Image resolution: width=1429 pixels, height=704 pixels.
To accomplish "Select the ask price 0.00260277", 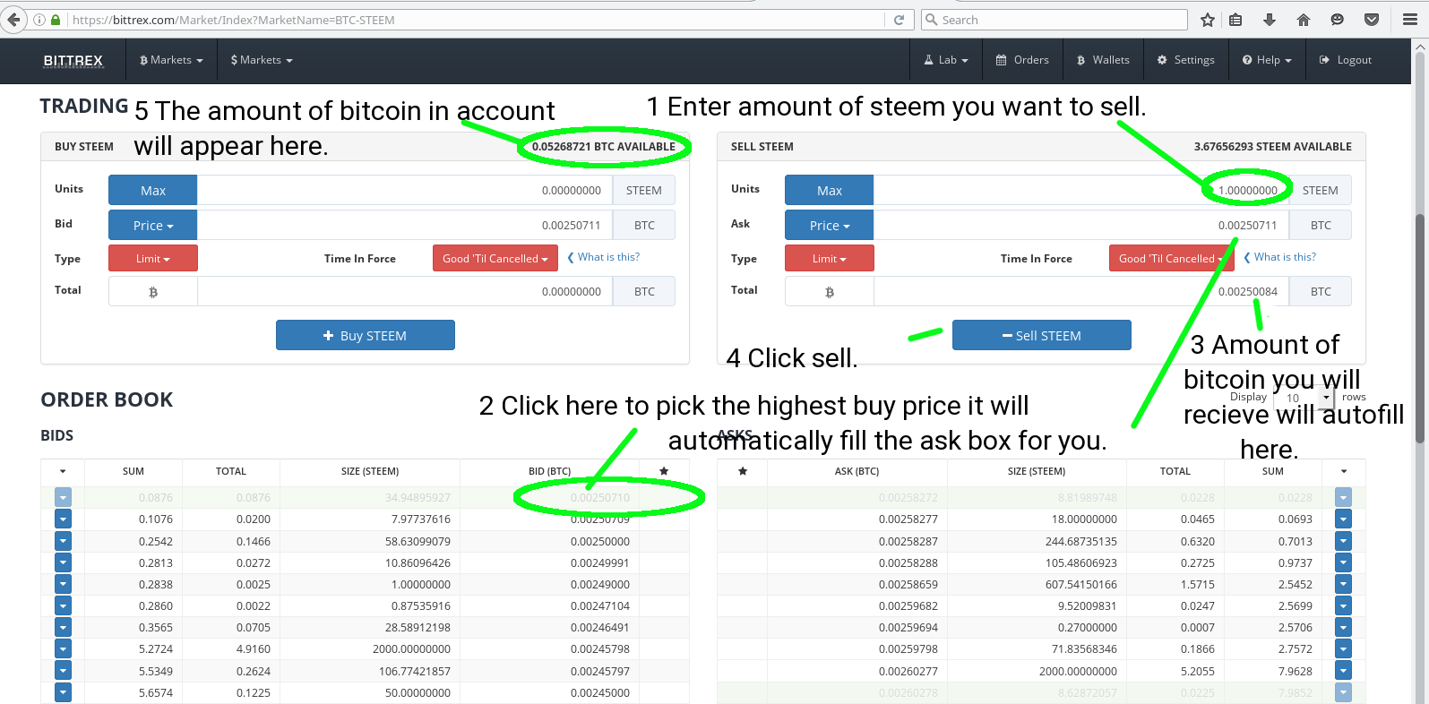I will (x=908, y=671).
